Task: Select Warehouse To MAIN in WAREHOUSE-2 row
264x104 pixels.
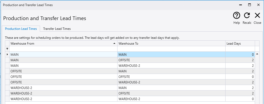Action: coord(172,88)
